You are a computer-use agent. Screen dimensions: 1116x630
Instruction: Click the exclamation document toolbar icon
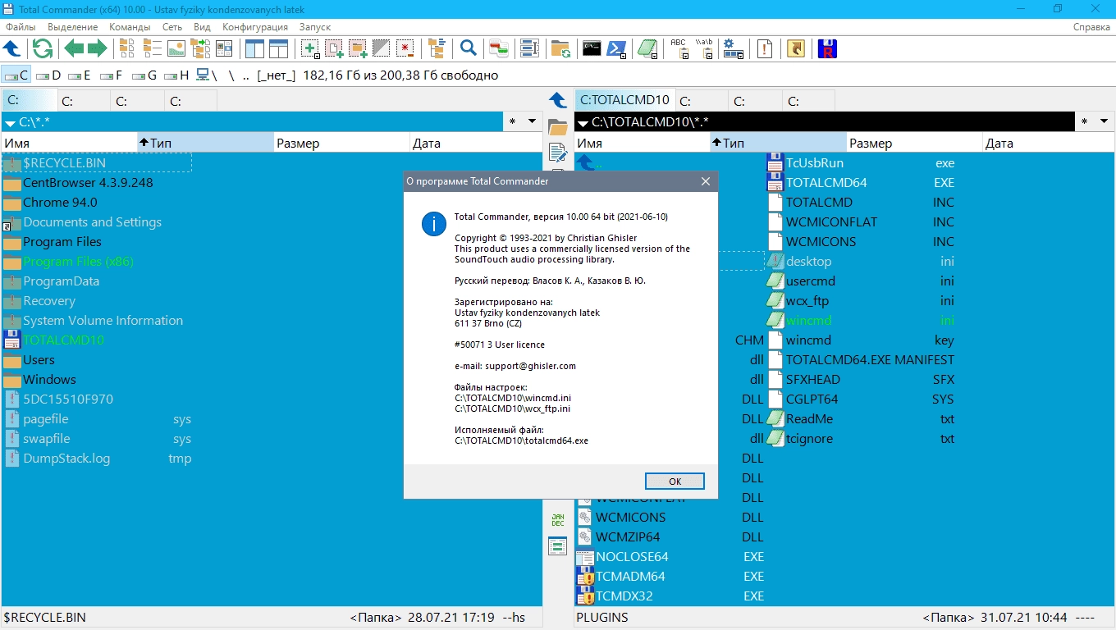(765, 48)
